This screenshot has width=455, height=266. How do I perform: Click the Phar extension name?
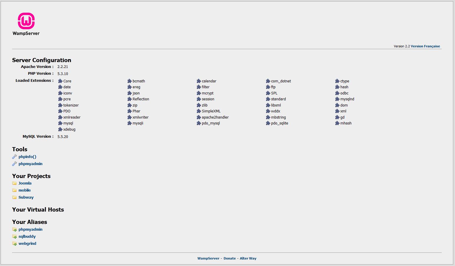[x=136, y=111]
